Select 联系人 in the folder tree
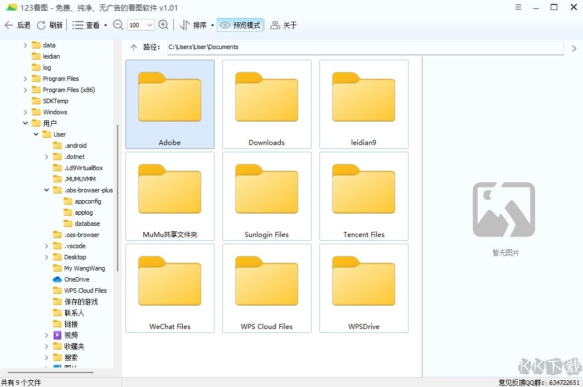583x387 pixels. (x=69, y=313)
